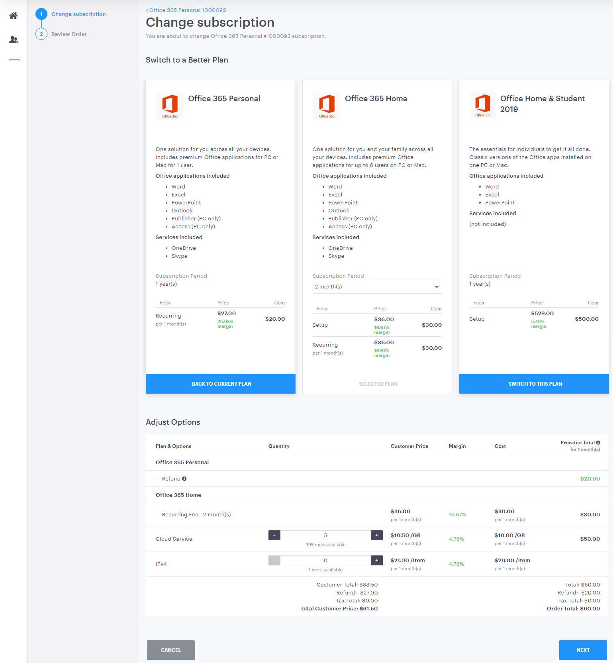Click the disabled Selected Plan button

click(378, 384)
